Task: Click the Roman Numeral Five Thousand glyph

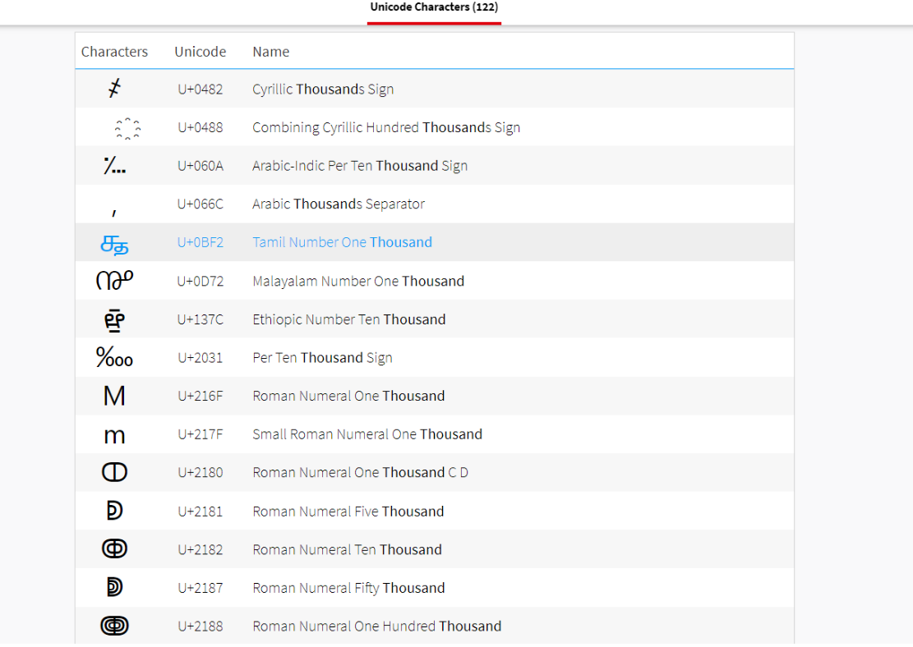Action: coord(114,512)
